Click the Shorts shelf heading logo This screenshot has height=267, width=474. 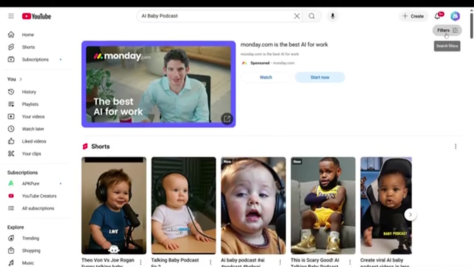(x=85, y=146)
